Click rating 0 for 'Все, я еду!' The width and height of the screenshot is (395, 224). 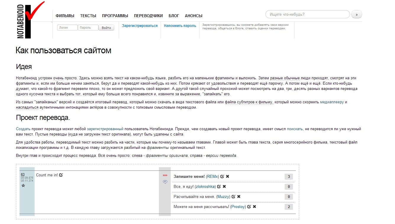click(288, 187)
